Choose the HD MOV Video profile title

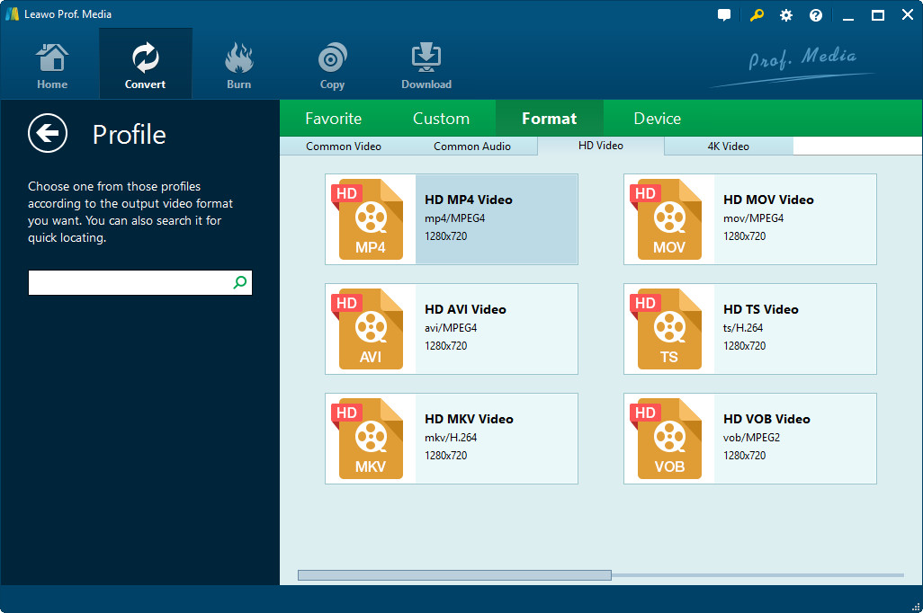[768, 200]
